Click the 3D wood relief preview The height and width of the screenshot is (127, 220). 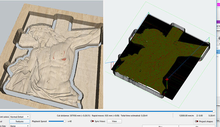pyautogui.click(x=51, y=55)
